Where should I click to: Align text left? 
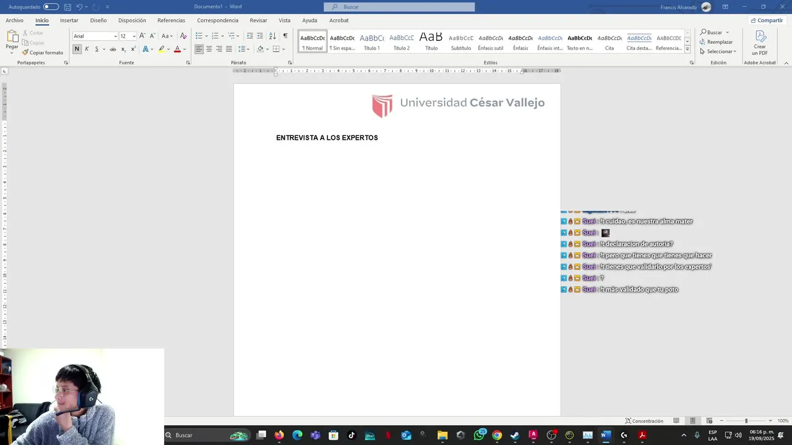(x=199, y=49)
